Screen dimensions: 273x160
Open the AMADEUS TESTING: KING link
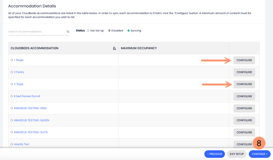pos(30,108)
